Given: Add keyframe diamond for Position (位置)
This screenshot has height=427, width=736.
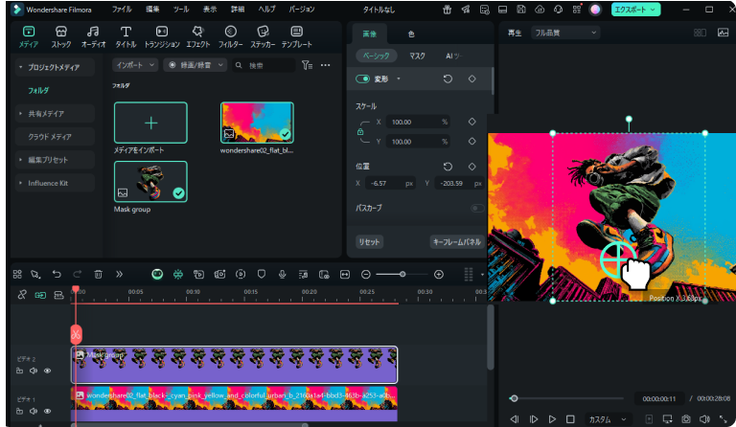Looking at the screenshot, I should click(x=472, y=167).
